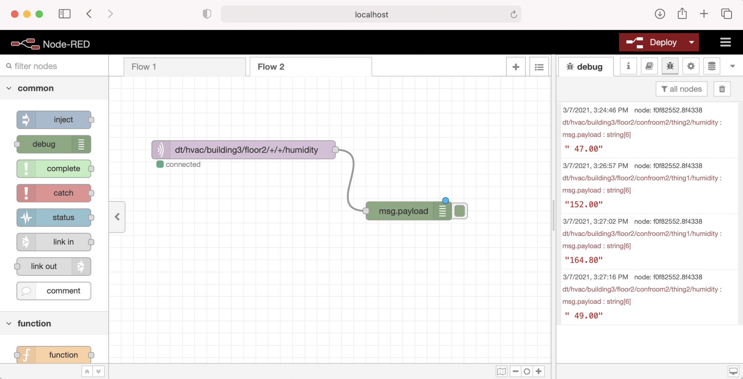Select the status node in the palette
Viewport: 743px width, 379px height.
click(x=54, y=217)
